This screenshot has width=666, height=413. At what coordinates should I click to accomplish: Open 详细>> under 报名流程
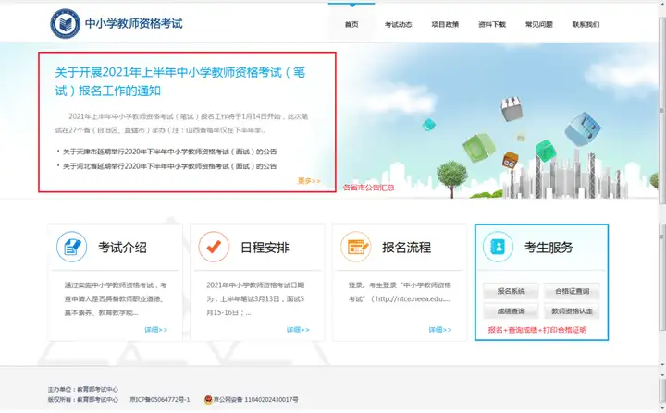point(440,330)
